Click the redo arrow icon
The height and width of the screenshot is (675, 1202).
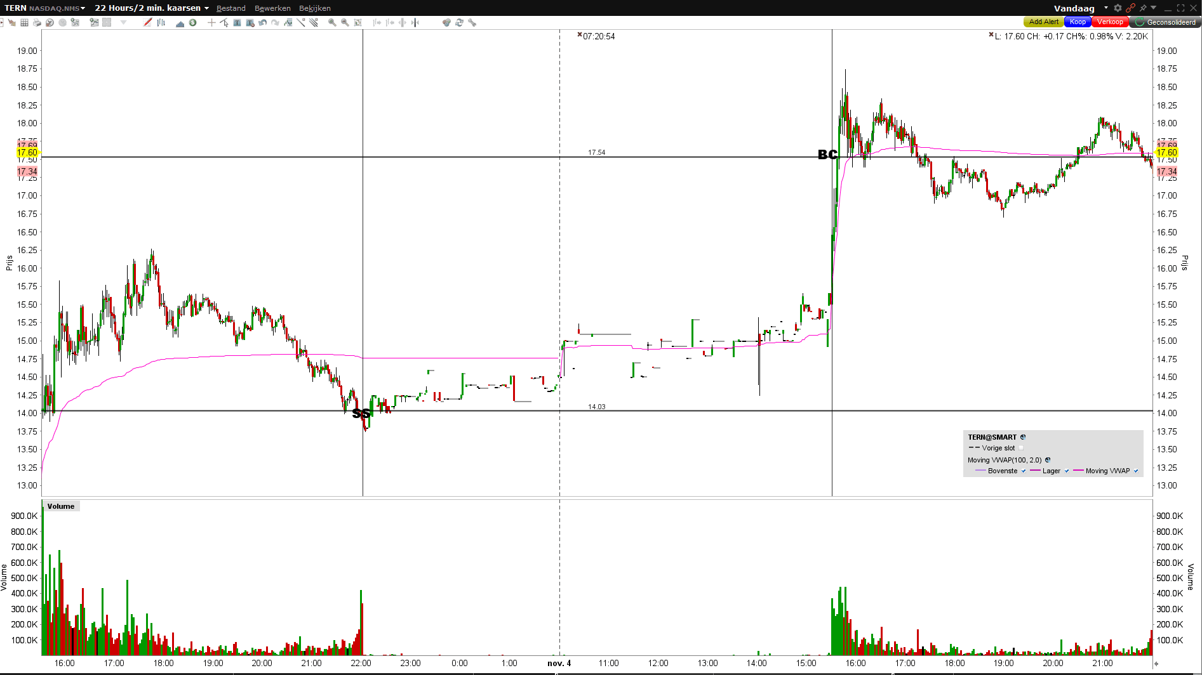(276, 23)
